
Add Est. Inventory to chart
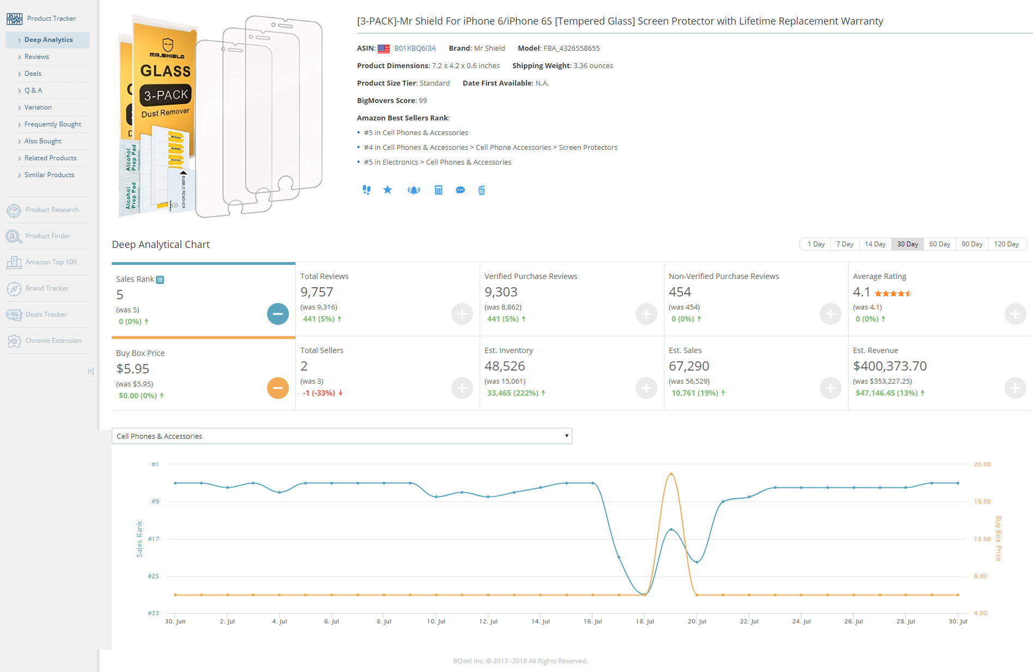click(x=646, y=388)
